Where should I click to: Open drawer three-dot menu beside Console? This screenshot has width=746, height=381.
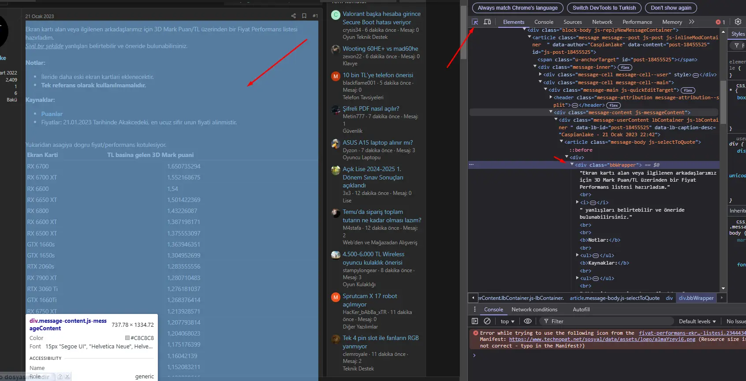(x=475, y=310)
